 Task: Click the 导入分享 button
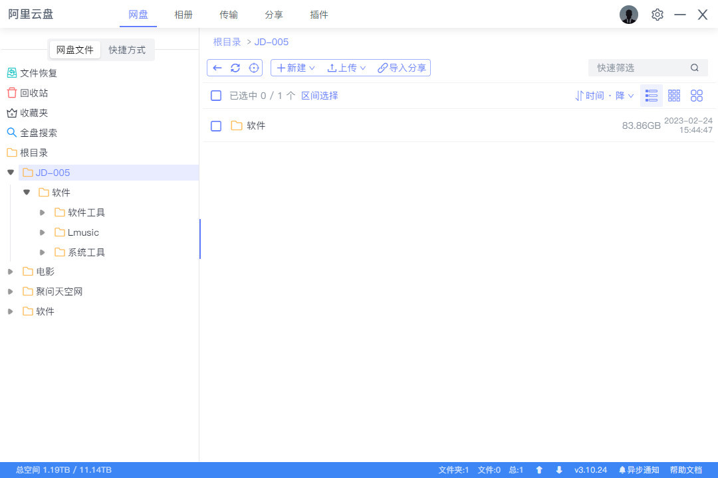(402, 68)
